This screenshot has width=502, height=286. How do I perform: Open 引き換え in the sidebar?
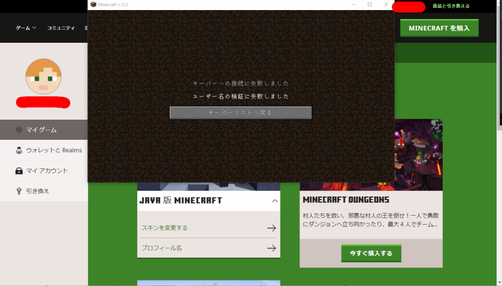[x=44, y=191]
